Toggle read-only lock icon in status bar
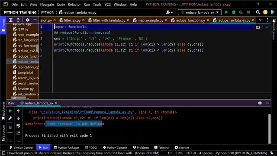 click(272, 153)
